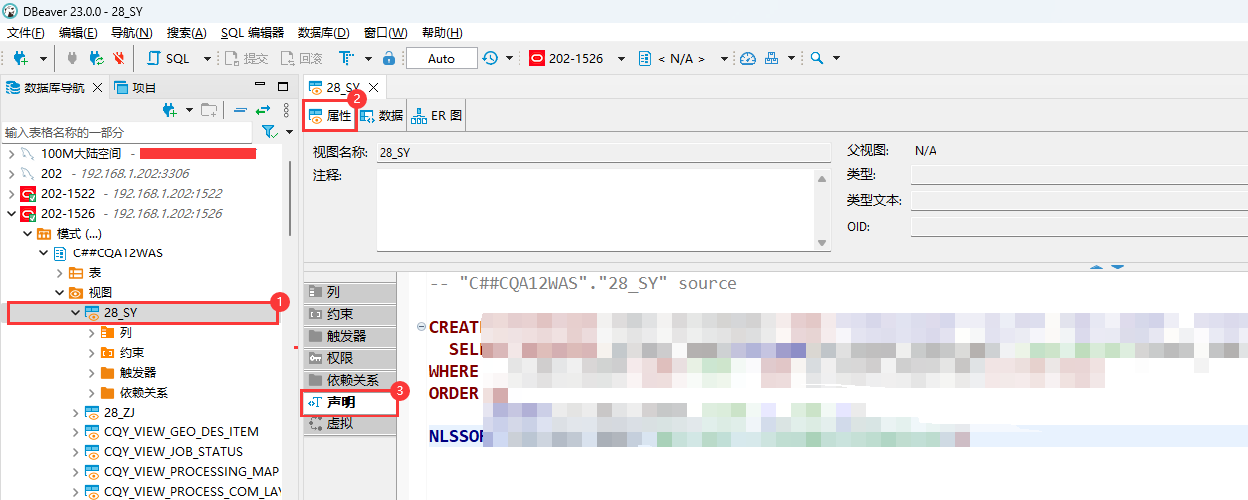Open the 权限 privileges section tab

tap(349, 358)
